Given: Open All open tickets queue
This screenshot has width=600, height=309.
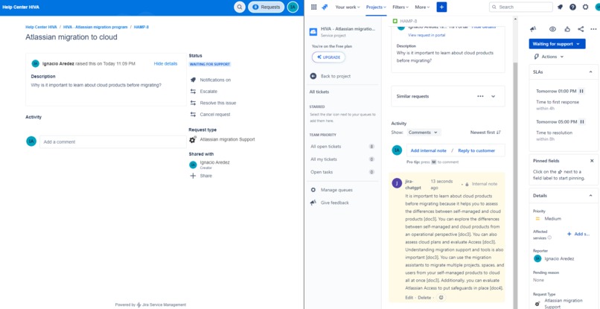Looking at the screenshot, I should [342, 147].
